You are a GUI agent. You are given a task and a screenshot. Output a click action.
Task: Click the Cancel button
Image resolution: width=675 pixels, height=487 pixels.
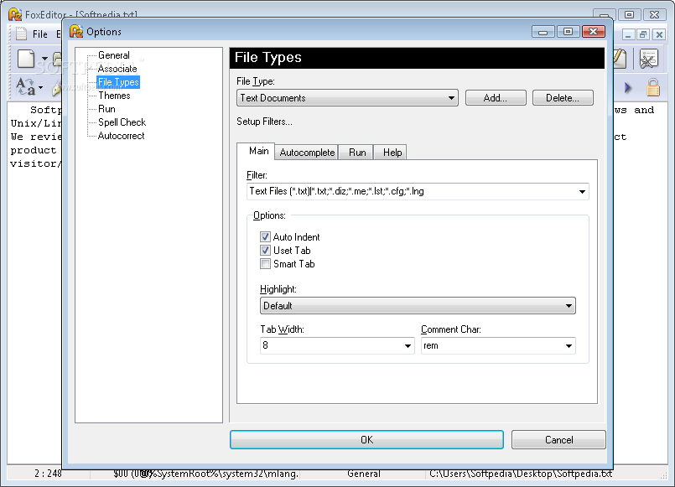(x=558, y=440)
